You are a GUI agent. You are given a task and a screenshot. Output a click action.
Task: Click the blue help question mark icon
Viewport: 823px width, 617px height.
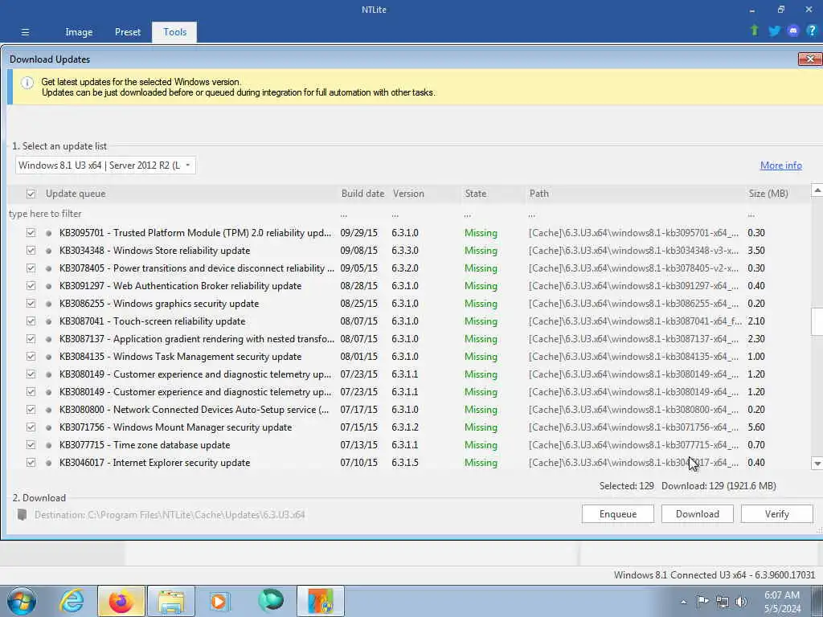(812, 31)
